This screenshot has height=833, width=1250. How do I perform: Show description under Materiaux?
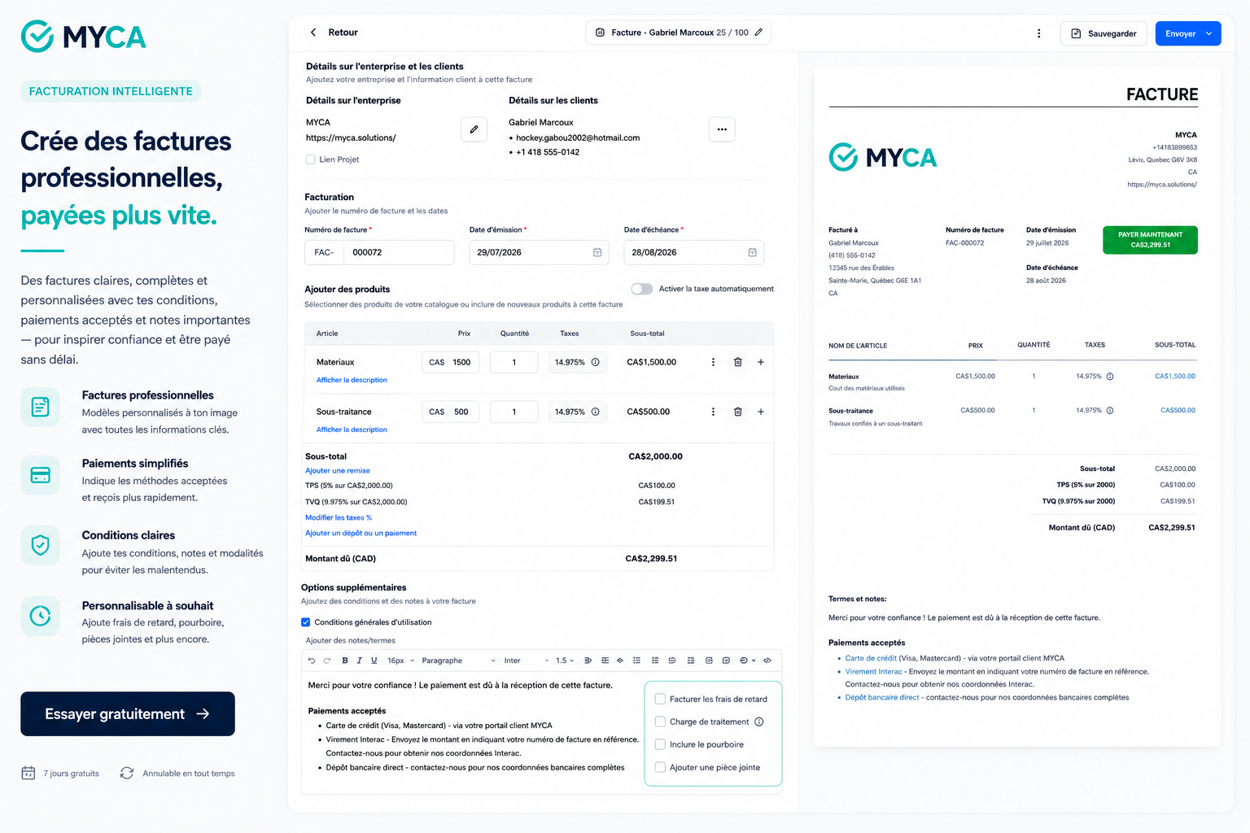[352, 380]
